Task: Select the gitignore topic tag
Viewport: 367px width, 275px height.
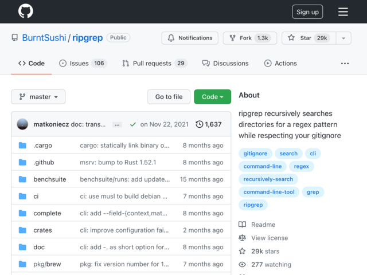Action: coord(255,154)
